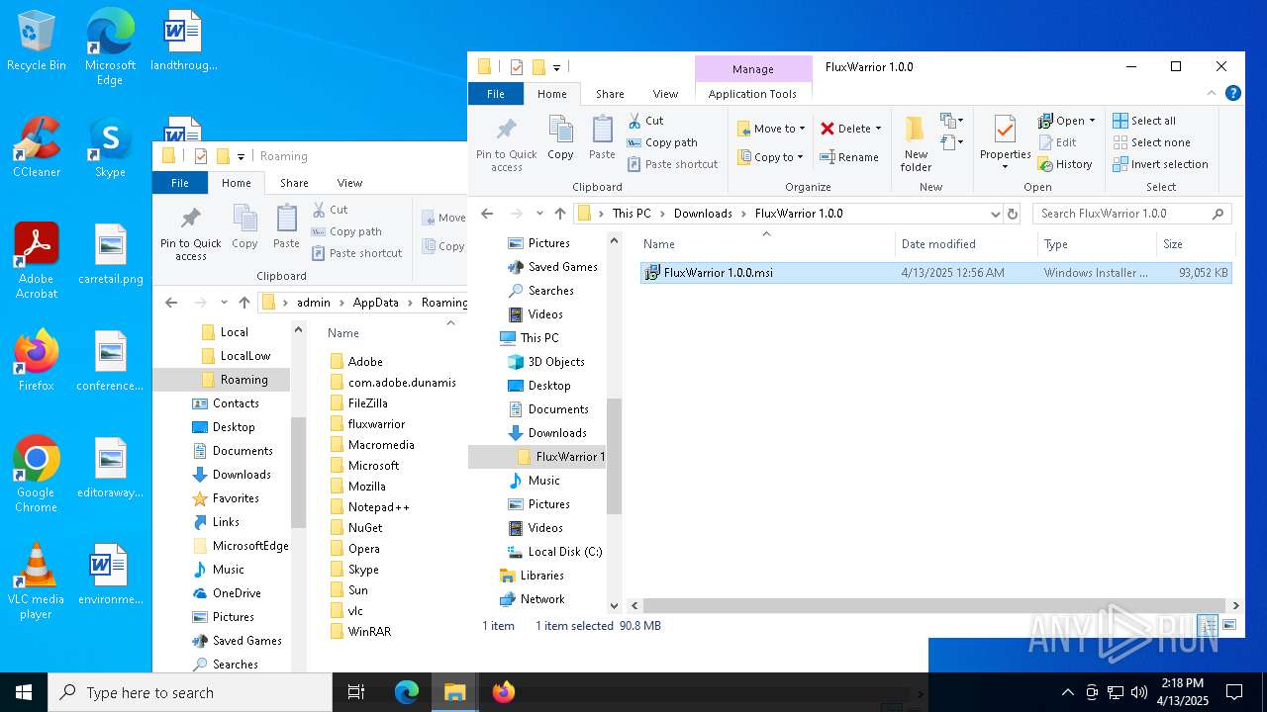Click the CCleaner desktop shortcut
Image resolution: width=1267 pixels, height=712 pixels.
[37, 146]
